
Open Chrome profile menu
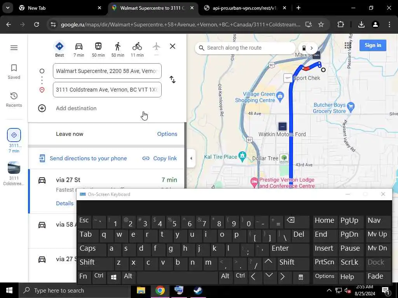375,24
